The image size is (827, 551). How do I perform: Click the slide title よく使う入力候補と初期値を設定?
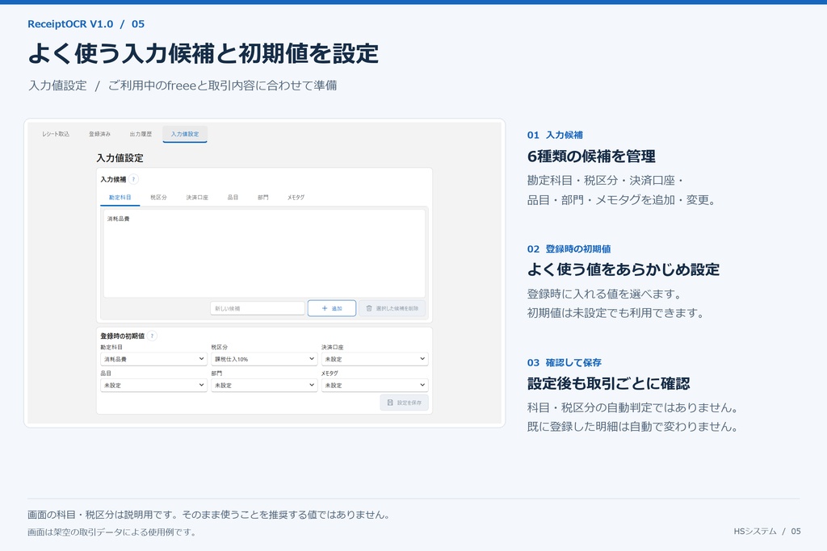pyautogui.click(x=203, y=54)
